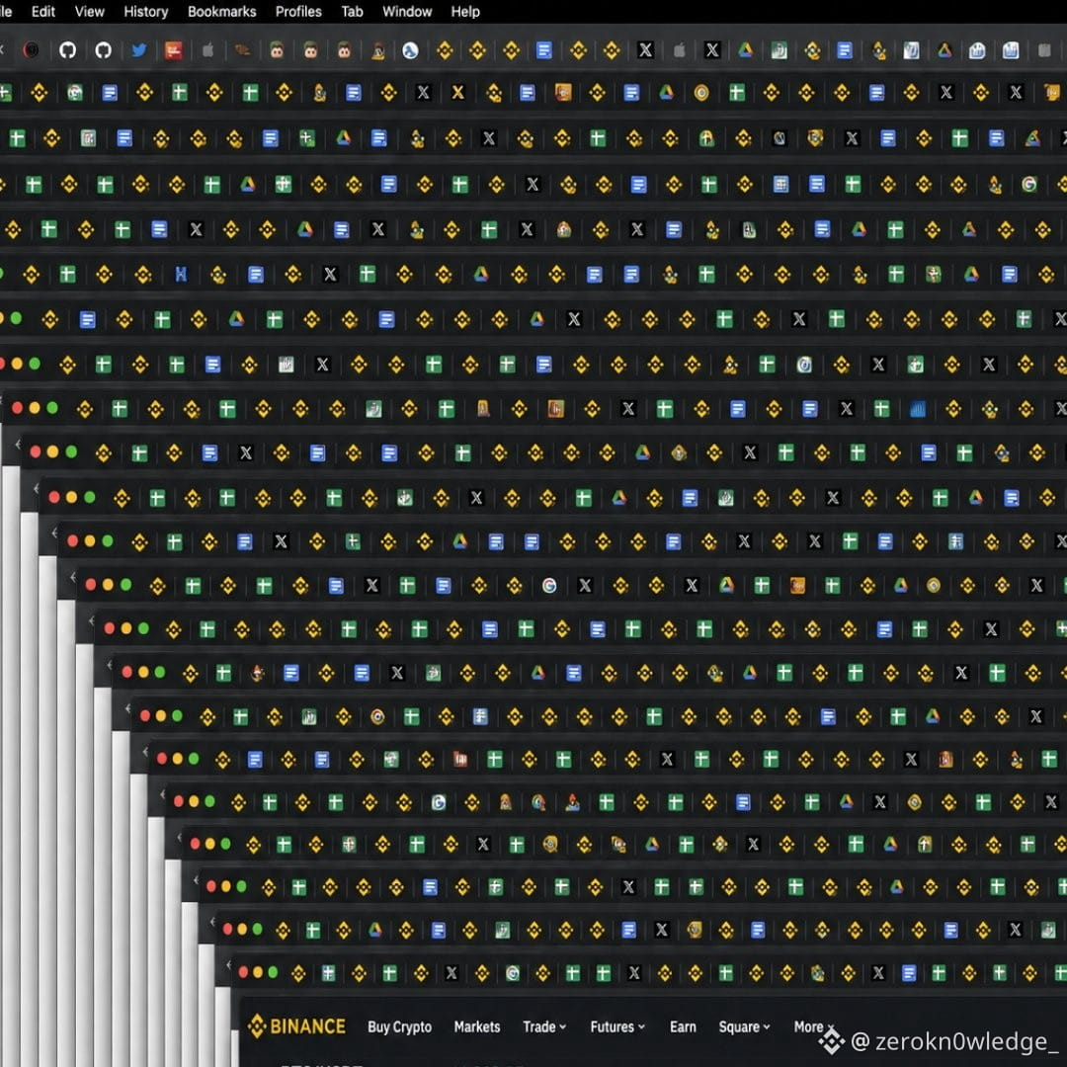
Task: Switch to the second GitHub tab beside Twitter
Action: (x=103, y=49)
